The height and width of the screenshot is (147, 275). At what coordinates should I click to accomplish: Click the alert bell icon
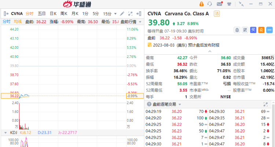click(x=237, y=30)
